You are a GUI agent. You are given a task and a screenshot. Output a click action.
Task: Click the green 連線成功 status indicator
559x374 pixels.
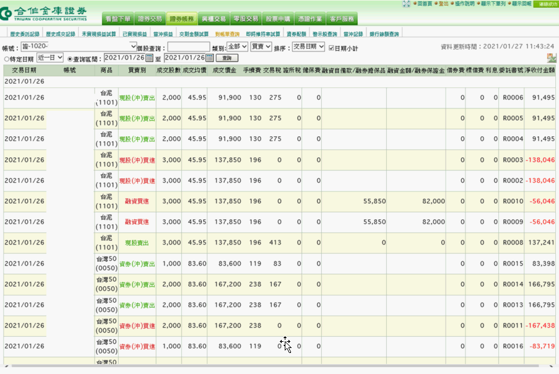pos(545,4)
